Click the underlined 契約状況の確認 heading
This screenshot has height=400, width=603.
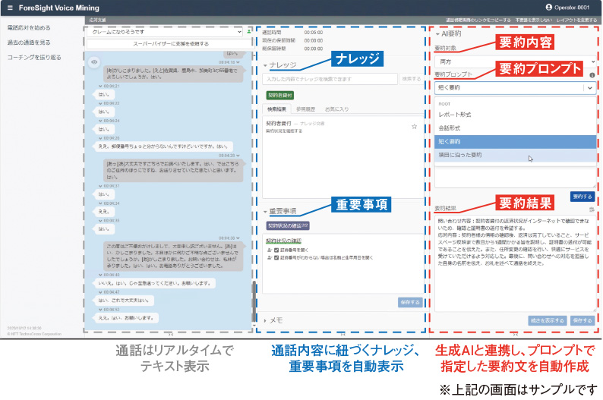pos(284,241)
